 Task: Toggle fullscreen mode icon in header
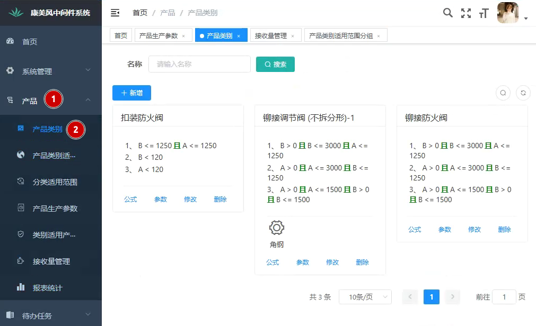click(x=465, y=13)
